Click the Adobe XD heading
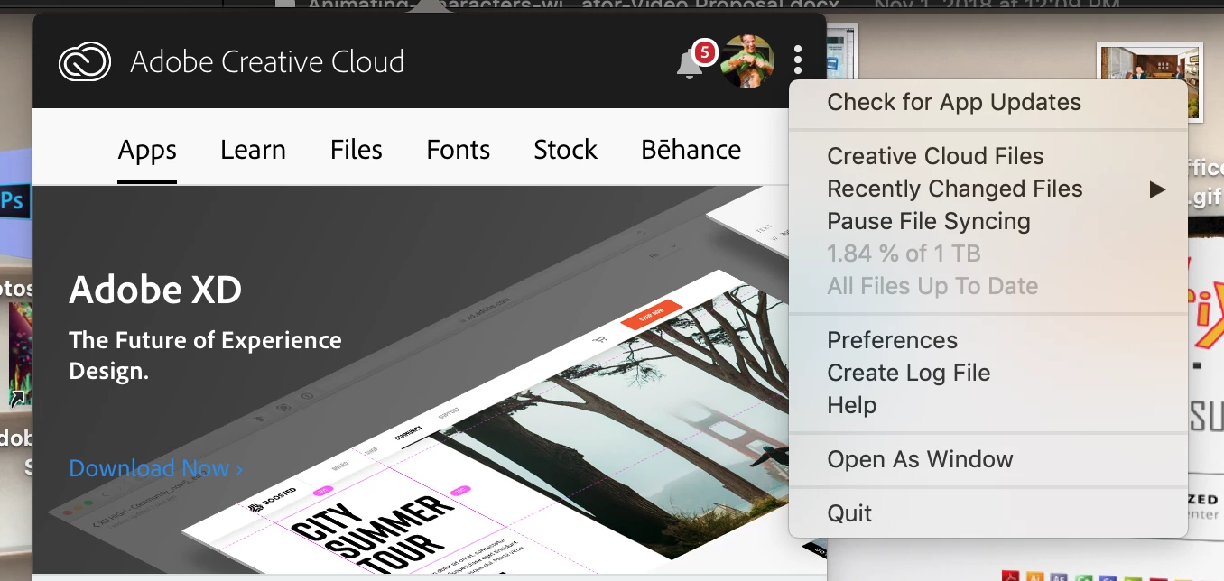Image resolution: width=1224 pixels, height=581 pixels. (155, 290)
